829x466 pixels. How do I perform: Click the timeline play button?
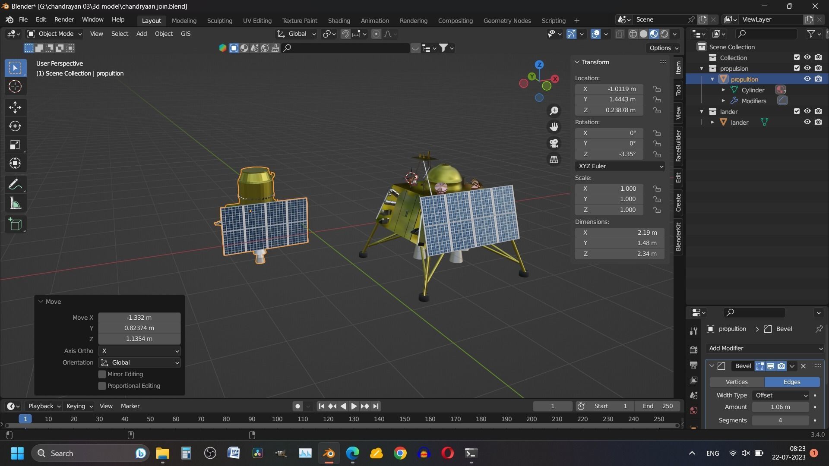[354, 406]
